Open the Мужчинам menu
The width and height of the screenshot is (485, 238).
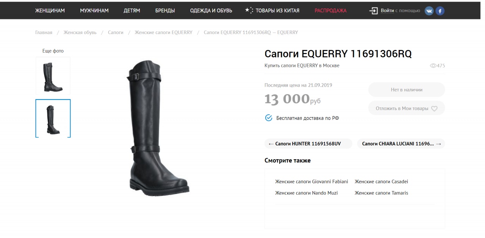pos(94,11)
